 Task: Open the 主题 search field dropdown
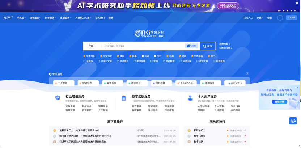coord(92,46)
